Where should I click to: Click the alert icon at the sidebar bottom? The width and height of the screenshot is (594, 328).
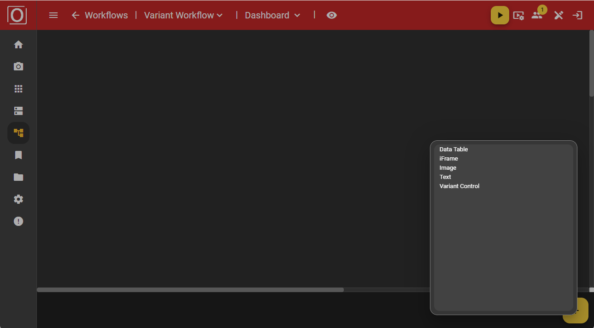click(x=18, y=221)
